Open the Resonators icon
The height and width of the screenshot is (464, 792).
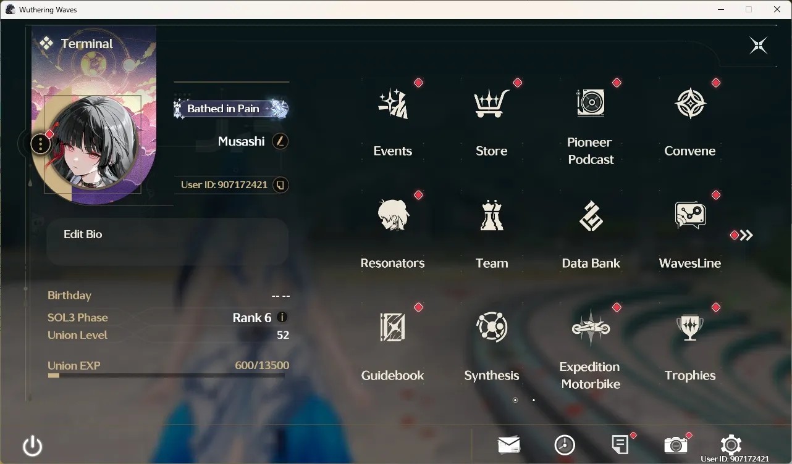coord(393,215)
